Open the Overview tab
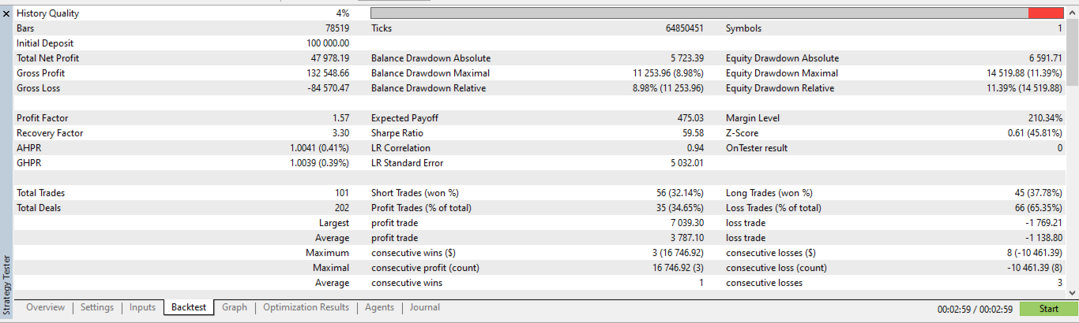This screenshot has width=1079, height=323. tap(45, 308)
